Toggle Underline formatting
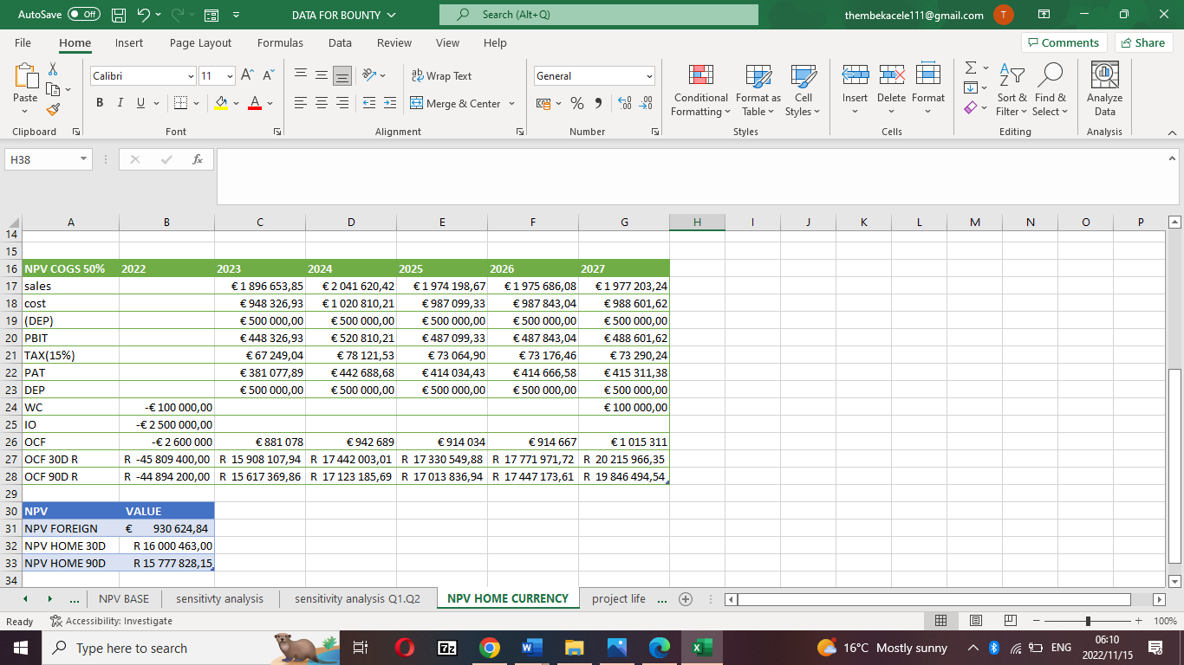 point(140,103)
